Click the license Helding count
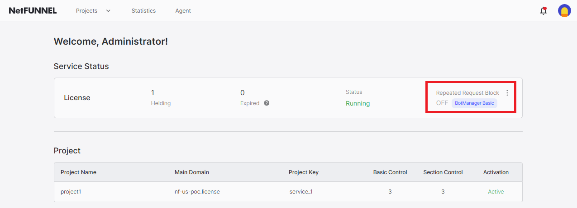This screenshot has height=208, width=577. point(153,93)
